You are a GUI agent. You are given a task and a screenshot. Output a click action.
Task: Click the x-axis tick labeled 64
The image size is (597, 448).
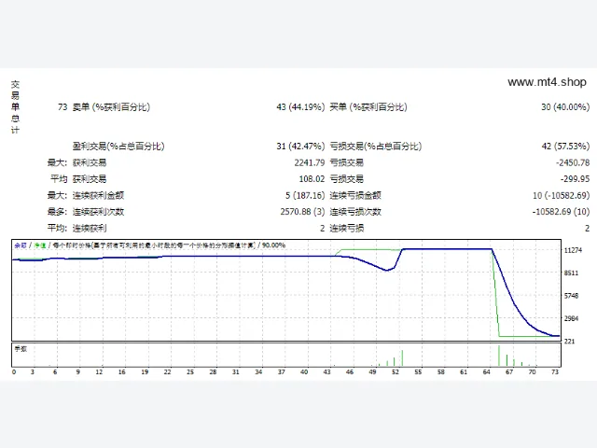point(486,371)
